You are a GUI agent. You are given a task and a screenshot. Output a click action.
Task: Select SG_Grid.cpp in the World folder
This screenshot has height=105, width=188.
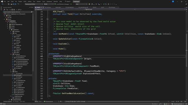pos(19,77)
